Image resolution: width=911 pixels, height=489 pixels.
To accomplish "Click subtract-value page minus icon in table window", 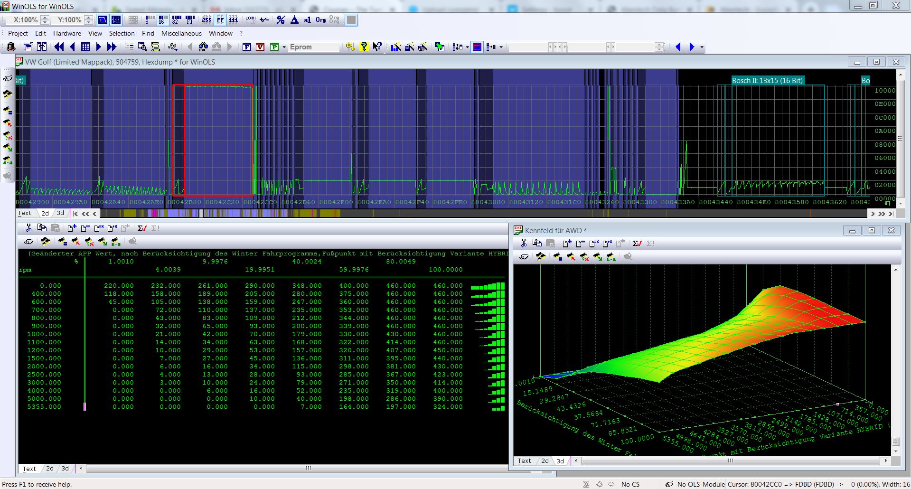I will click(x=85, y=228).
